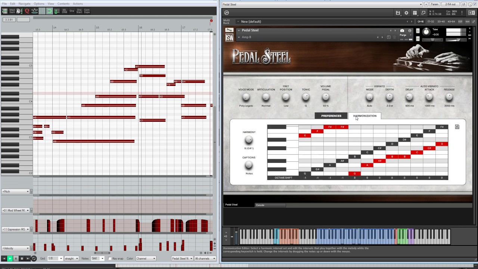Click the Kontakt save disk icon
Image resolution: width=478 pixels, height=269 pixels.
(x=398, y=13)
